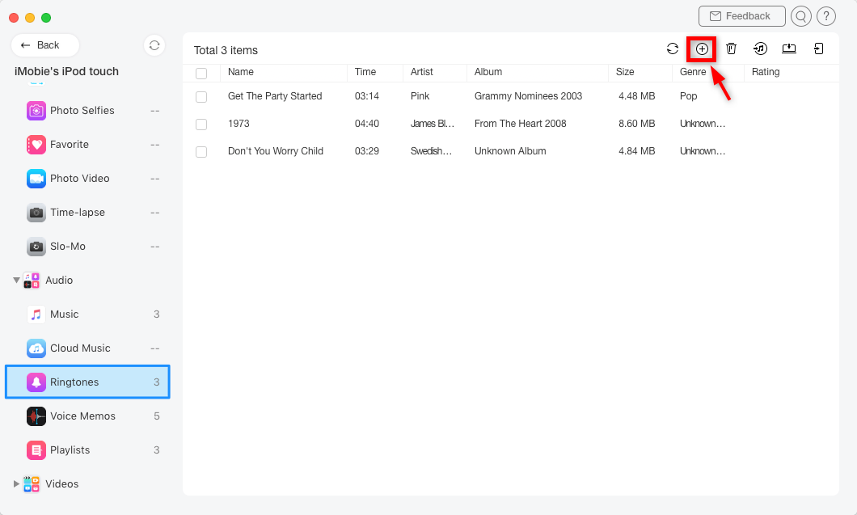Check the box for Get The Party Started

[x=201, y=97]
